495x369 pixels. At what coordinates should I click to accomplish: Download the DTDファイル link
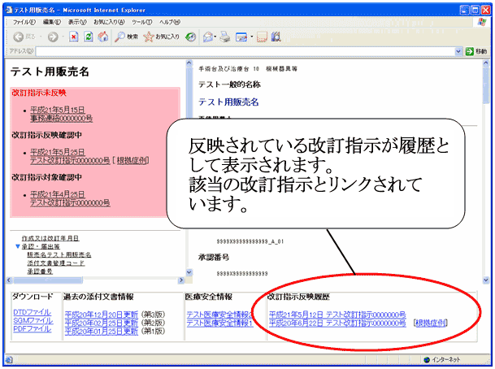point(32,312)
